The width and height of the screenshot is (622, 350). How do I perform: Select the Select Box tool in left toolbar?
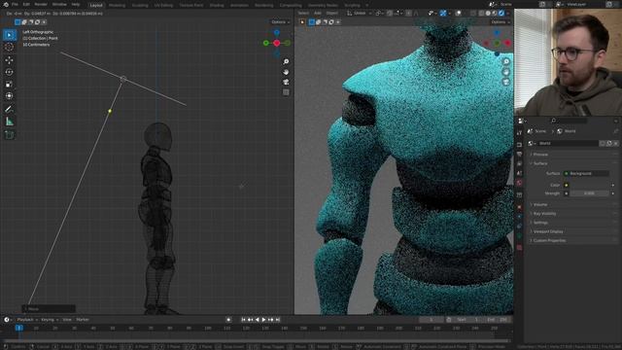pos(9,35)
